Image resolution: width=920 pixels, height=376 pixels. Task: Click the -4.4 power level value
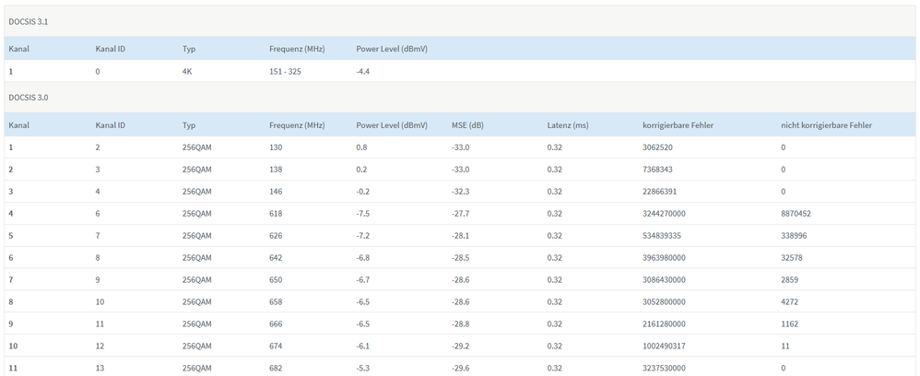[363, 71]
